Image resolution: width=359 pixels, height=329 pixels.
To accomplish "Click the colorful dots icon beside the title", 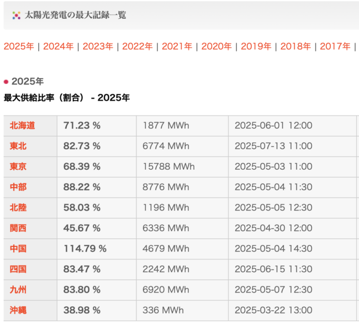I will point(16,15).
